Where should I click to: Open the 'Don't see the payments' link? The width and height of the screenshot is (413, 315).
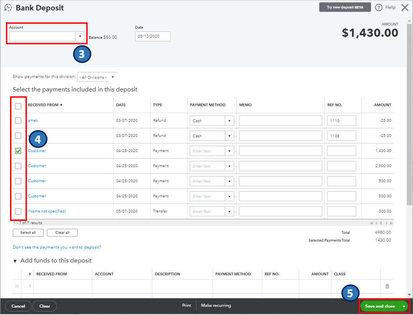(x=57, y=247)
